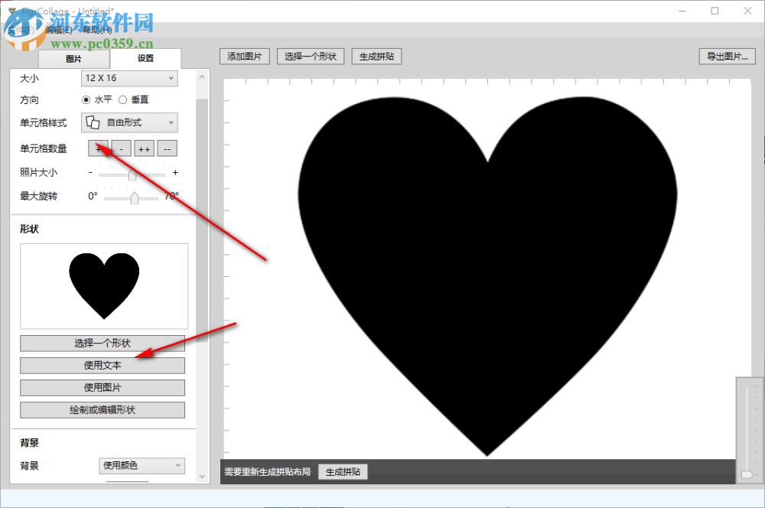This screenshot has height=508, width=765.
Task: Click the -- cell count button
Action: pyautogui.click(x=167, y=148)
